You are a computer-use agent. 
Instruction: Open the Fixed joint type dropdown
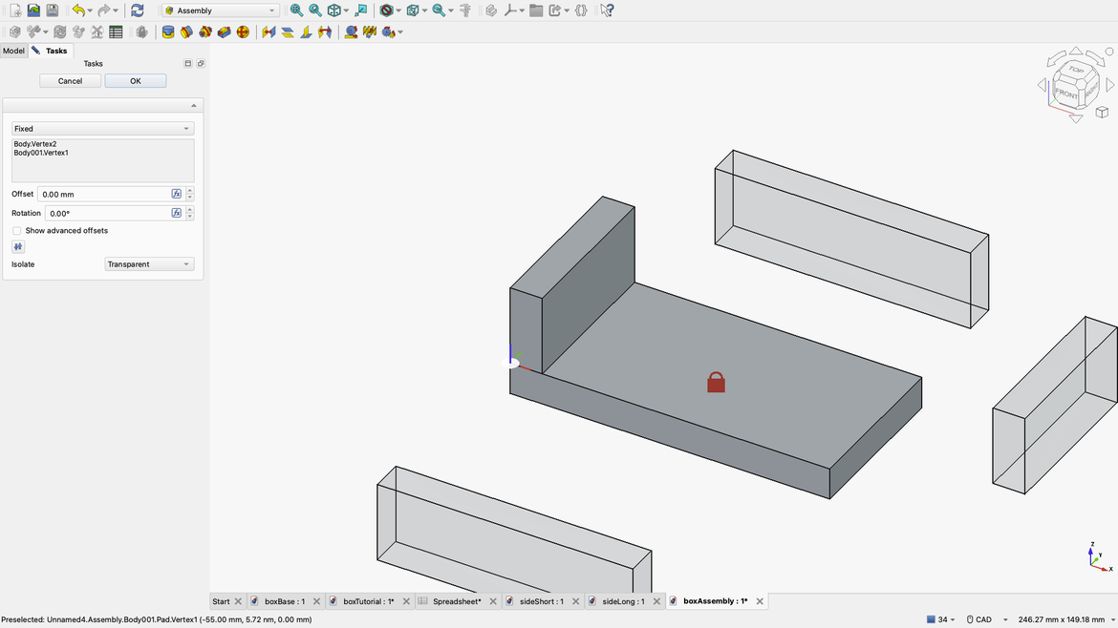[101, 127]
